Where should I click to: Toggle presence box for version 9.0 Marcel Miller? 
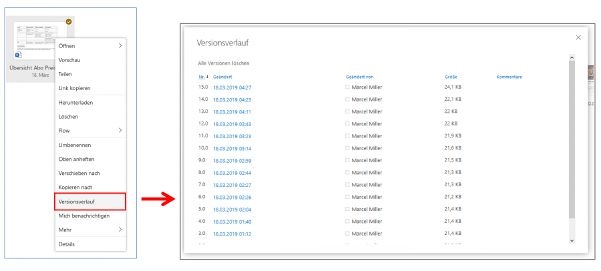click(347, 160)
